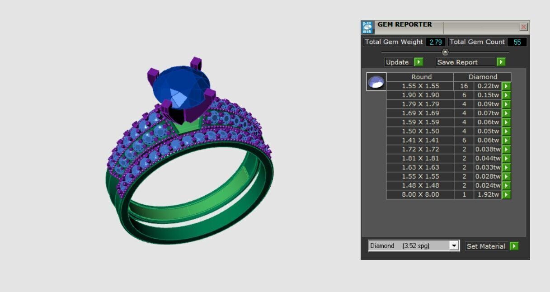The width and height of the screenshot is (550, 292).
Task: Click green arrow for 1.59 X 1.59 row
Action: click(506, 122)
